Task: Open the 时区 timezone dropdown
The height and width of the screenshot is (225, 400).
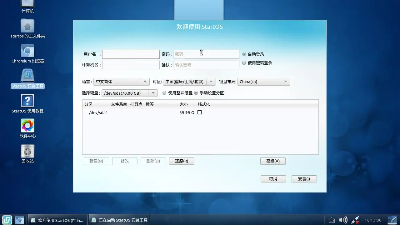Action: click(x=189, y=82)
